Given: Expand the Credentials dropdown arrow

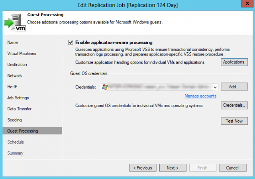Looking at the screenshot, I should [x=215, y=87].
